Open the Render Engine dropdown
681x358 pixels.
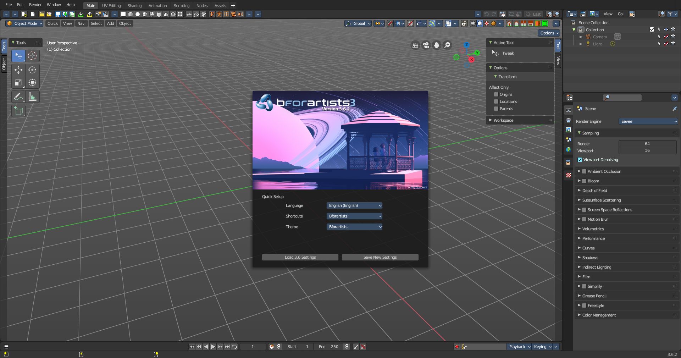tap(648, 121)
